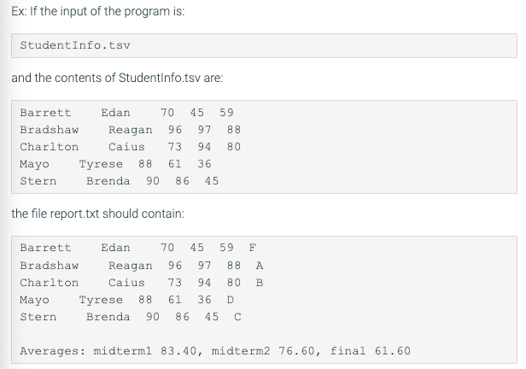The height and width of the screenshot is (369, 526).
Task: Click the Bradshaw Reagan row in input file
Action: (131, 130)
